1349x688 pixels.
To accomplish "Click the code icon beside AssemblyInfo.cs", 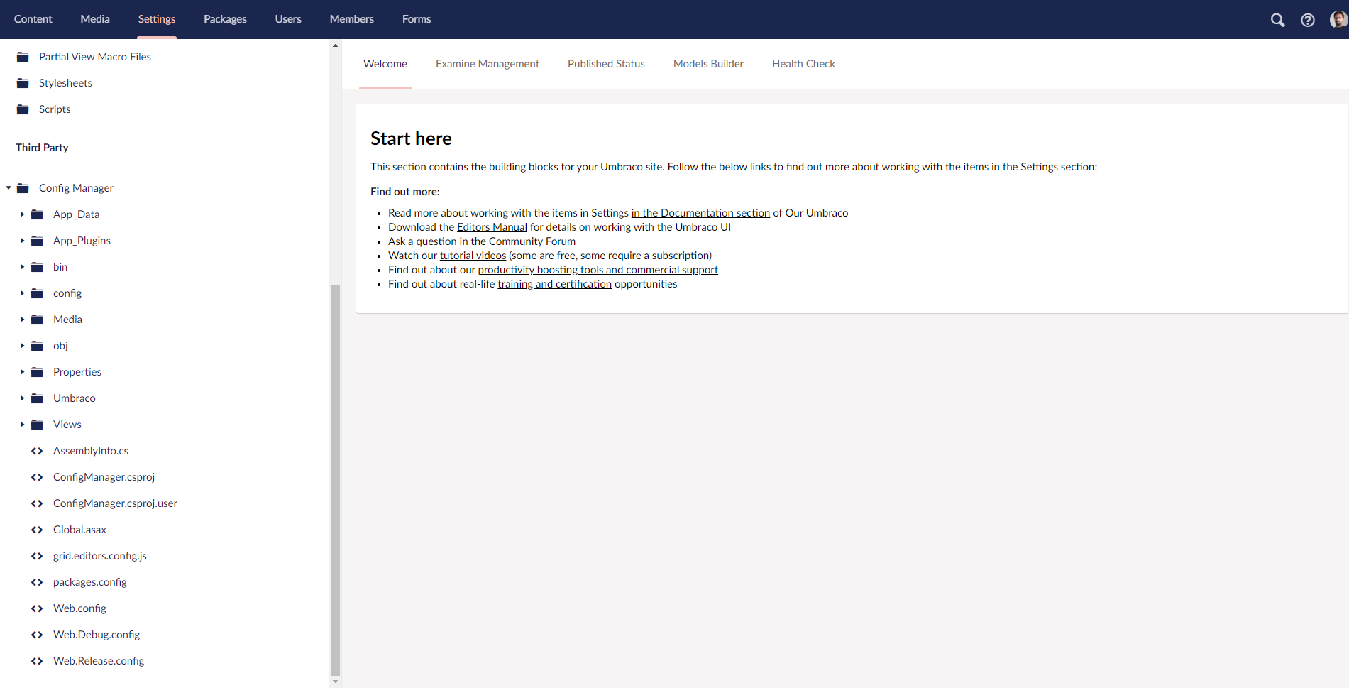I will tap(37, 451).
